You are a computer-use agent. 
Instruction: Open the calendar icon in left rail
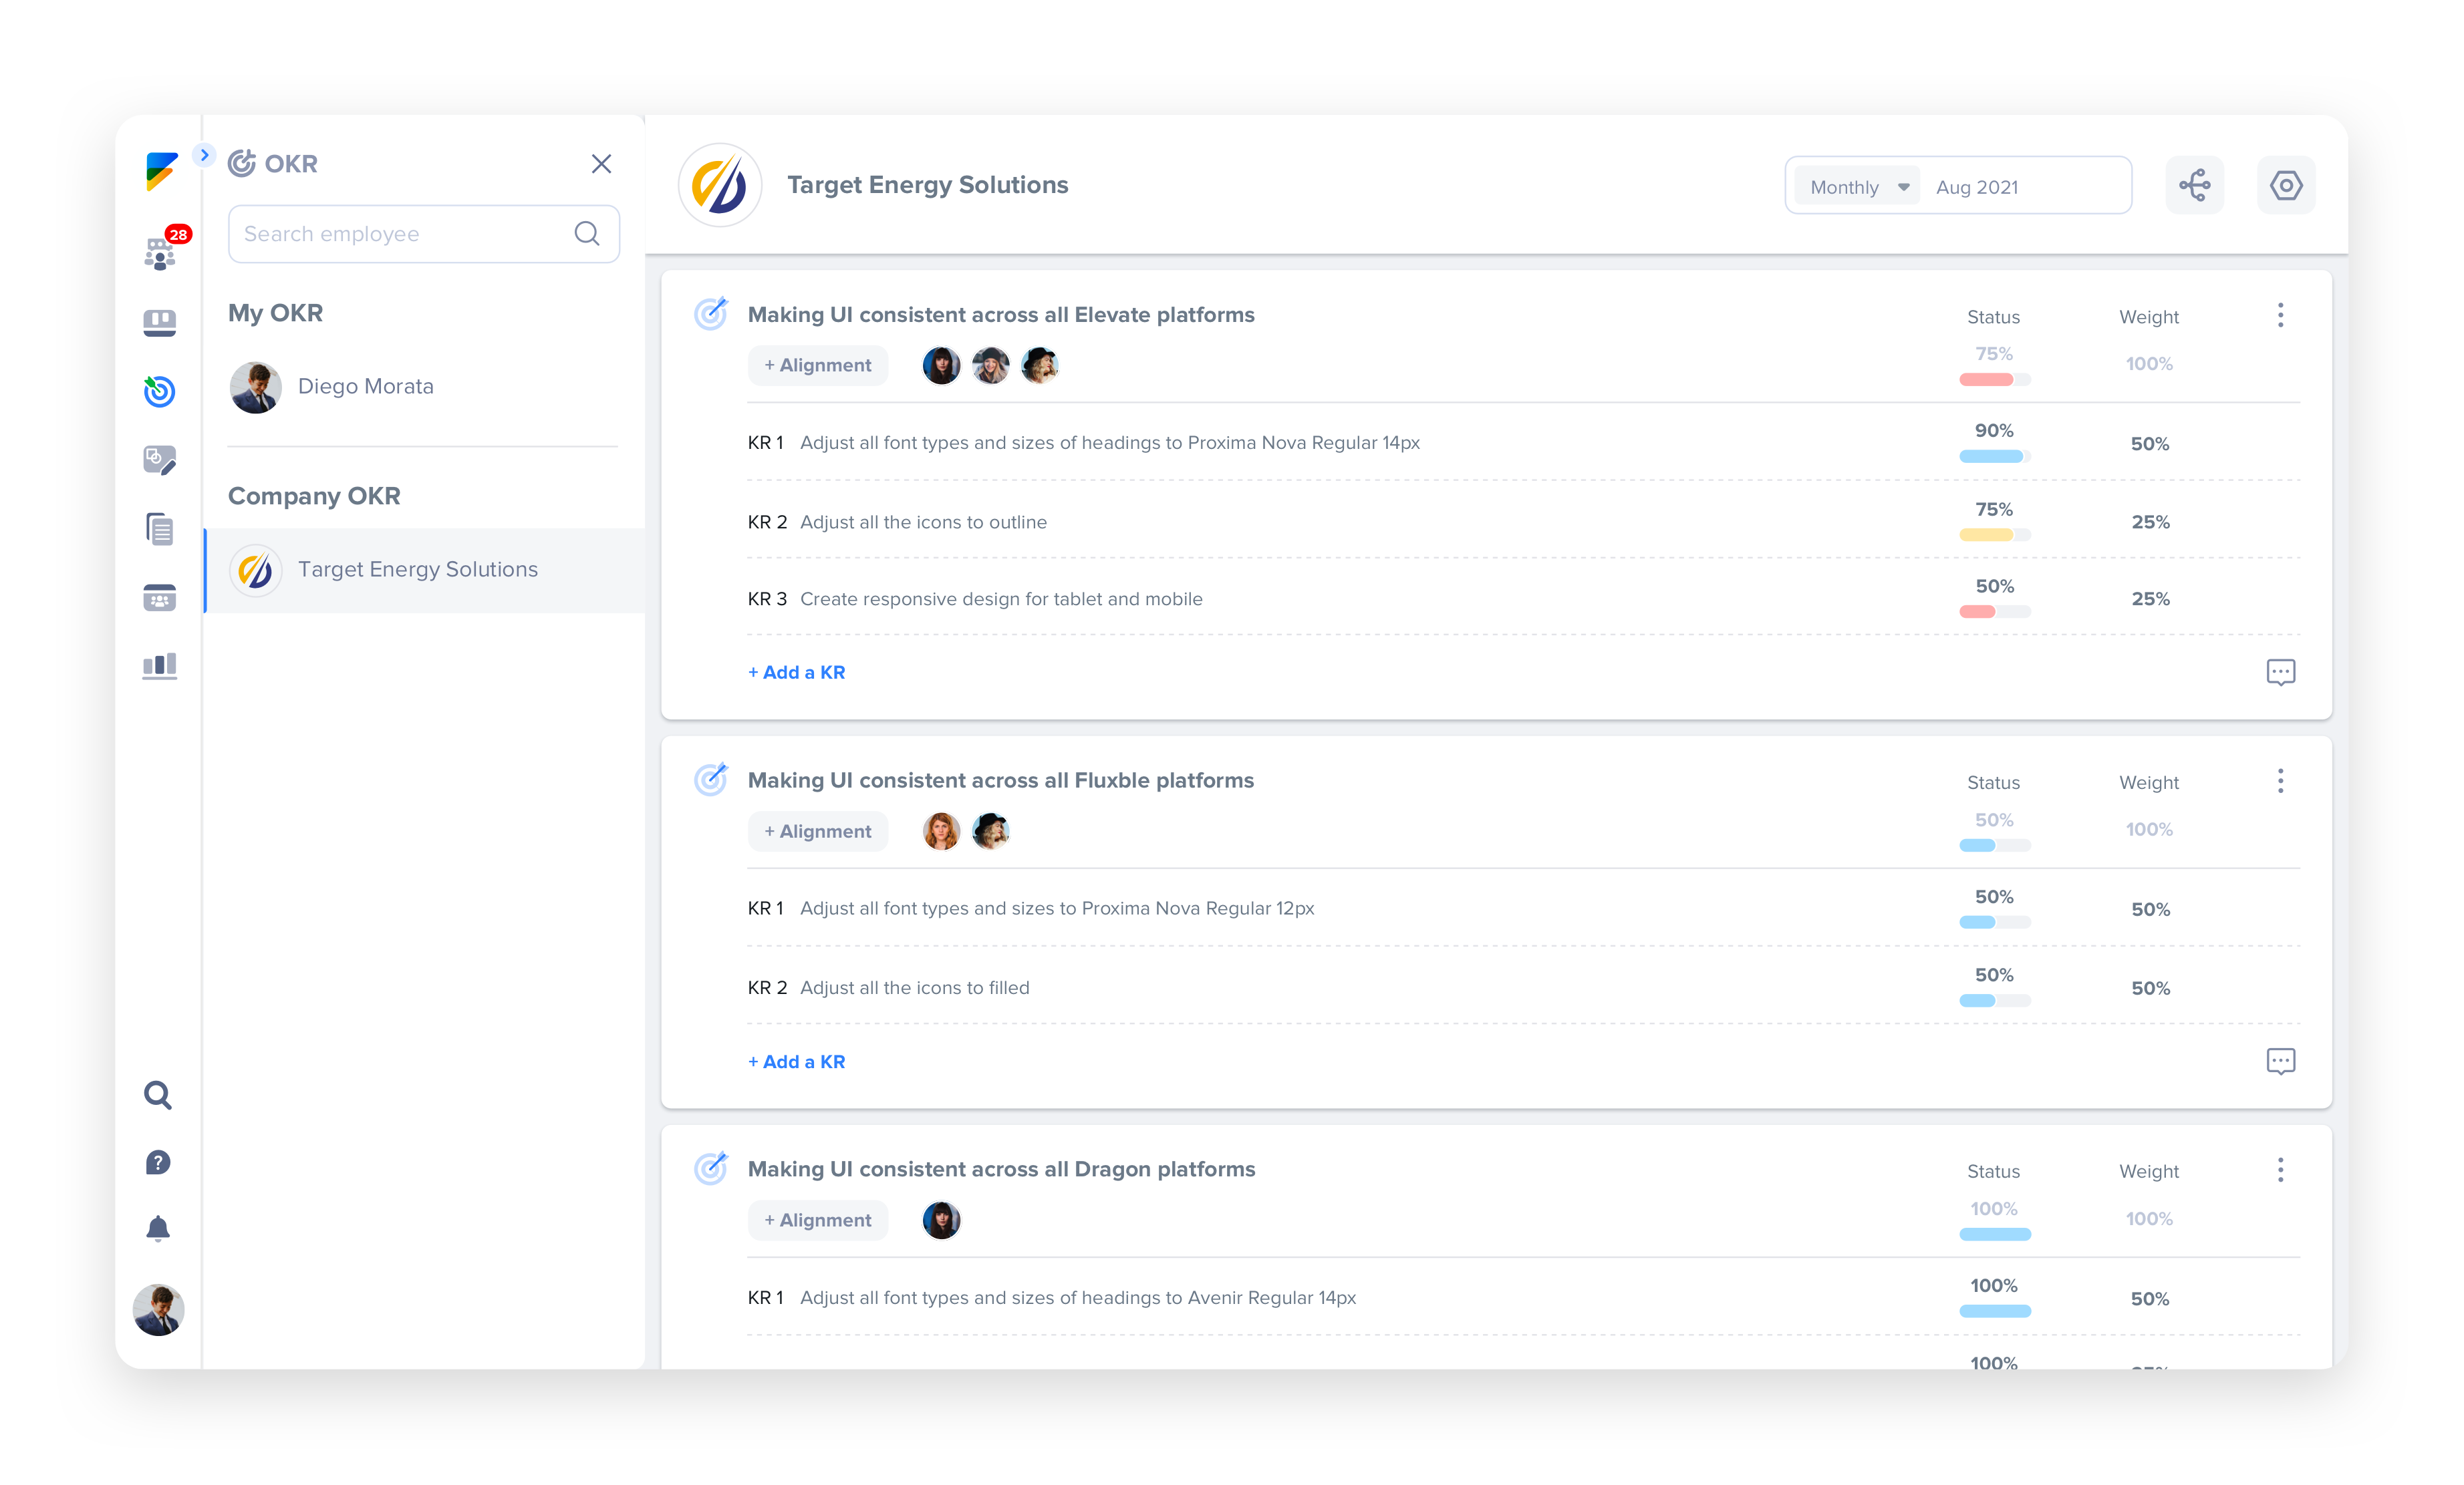coord(160,598)
